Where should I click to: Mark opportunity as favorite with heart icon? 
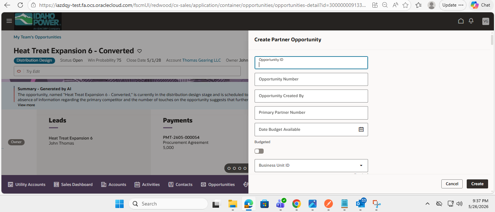click(x=140, y=51)
